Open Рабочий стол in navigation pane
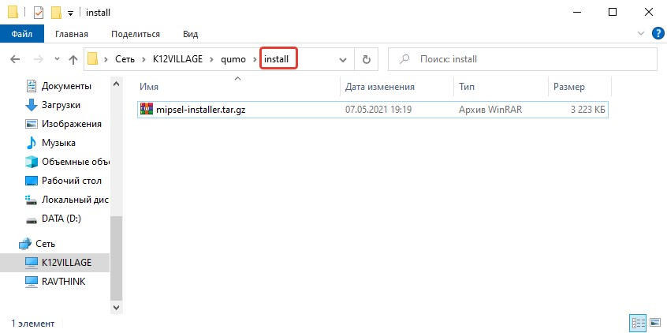 (x=72, y=181)
